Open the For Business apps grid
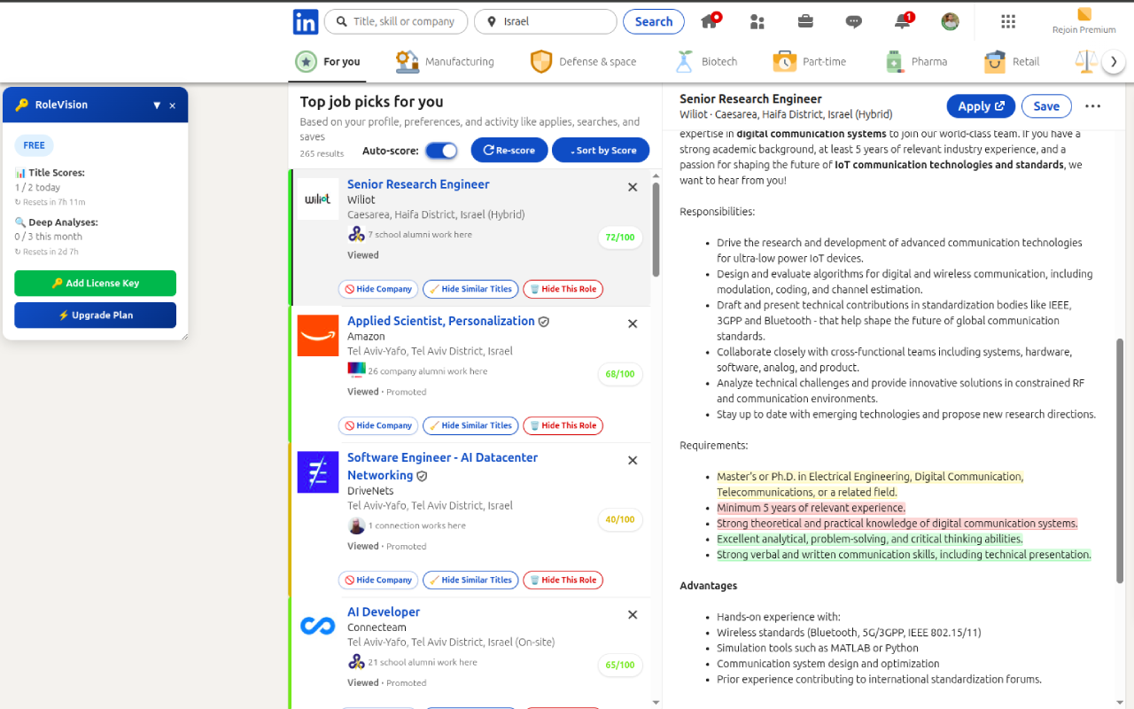Viewport: 1134px width, 709px height. [1007, 21]
